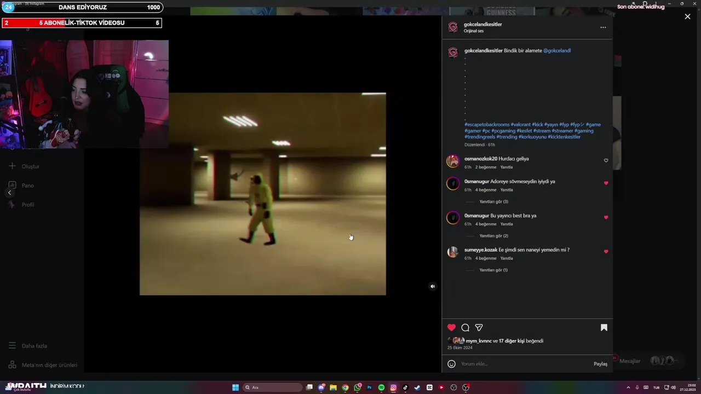This screenshot has width=701, height=394.
Task: Open the OBS icon with the red badge
Action: [x=466, y=387]
